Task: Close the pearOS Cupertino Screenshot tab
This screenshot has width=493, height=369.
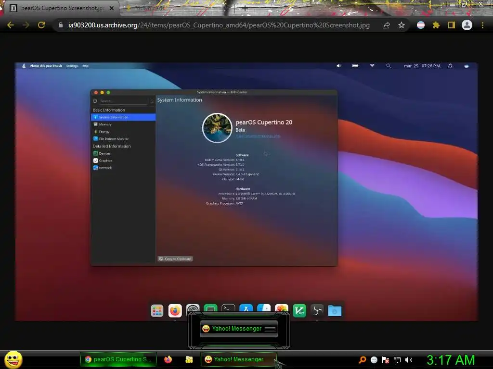Action: (x=112, y=8)
